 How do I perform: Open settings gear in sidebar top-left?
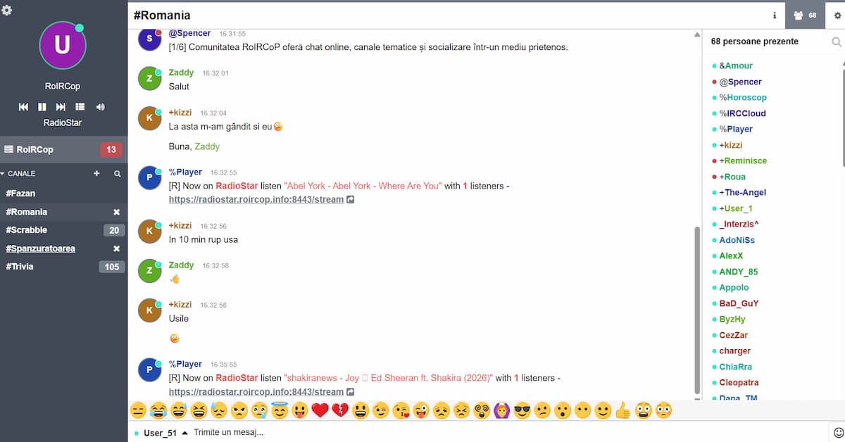click(7, 11)
